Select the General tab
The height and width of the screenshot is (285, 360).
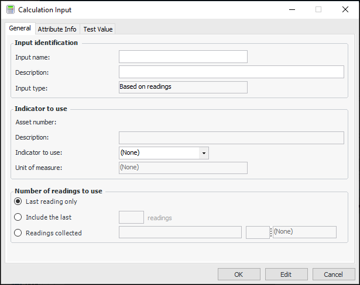(x=20, y=29)
